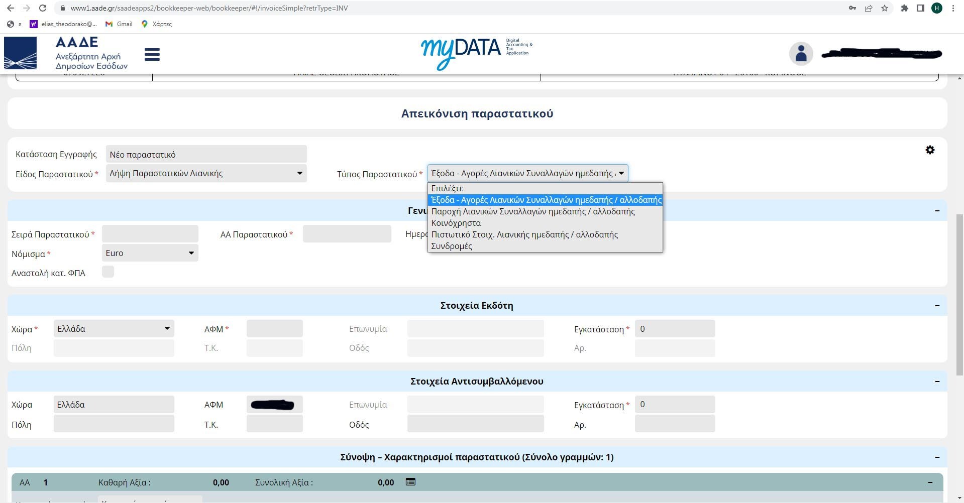The width and height of the screenshot is (964, 503).
Task: Click the settings gear icon
Action: [930, 150]
